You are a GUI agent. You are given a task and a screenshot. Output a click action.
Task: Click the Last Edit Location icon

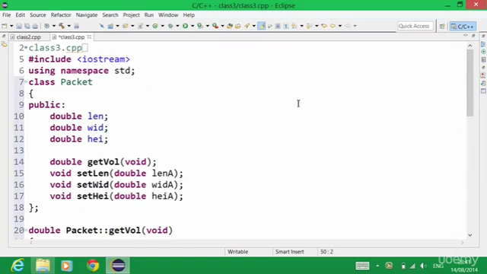click(324, 26)
